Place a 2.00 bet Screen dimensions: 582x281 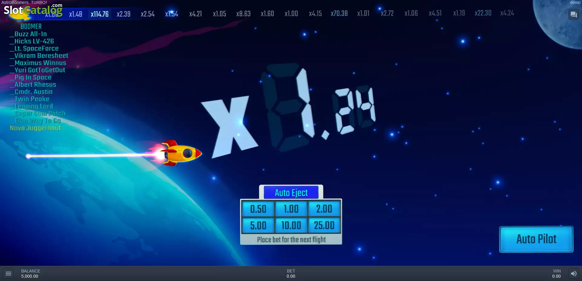(x=324, y=209)
